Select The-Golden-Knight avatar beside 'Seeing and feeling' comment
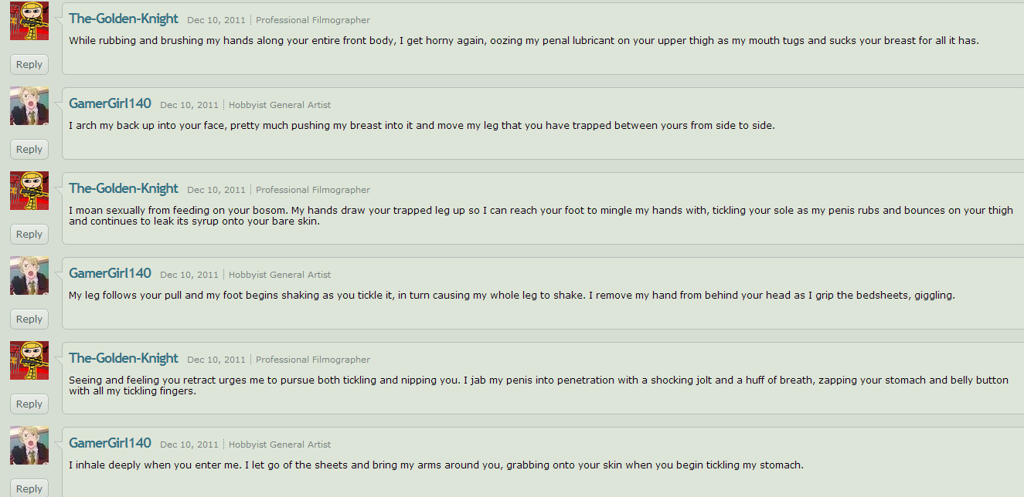 point(29,360)
